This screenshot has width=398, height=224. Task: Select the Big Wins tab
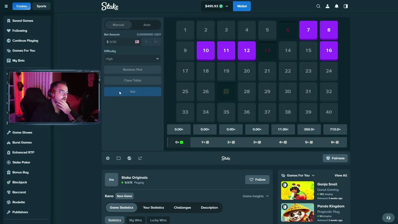(x=136, y=220)
